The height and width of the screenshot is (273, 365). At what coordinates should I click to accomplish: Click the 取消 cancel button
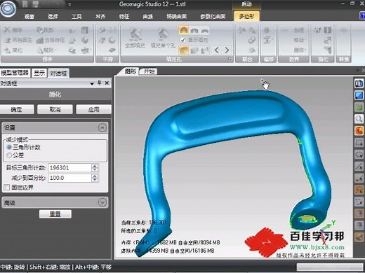[55, 109]
